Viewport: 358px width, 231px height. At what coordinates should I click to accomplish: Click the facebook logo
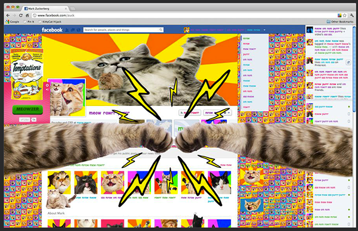point(52,30)
